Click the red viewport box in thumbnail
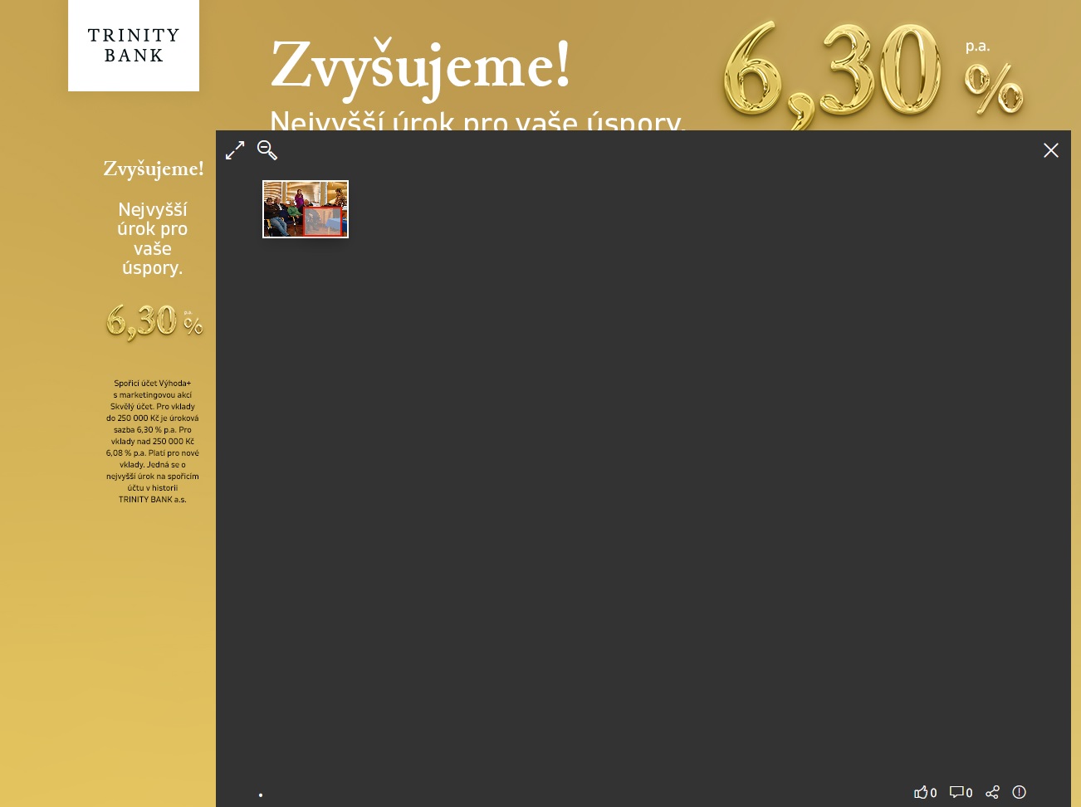This screenshot has height=807, width=1081. pyautogui.click(x=322, y=222)
